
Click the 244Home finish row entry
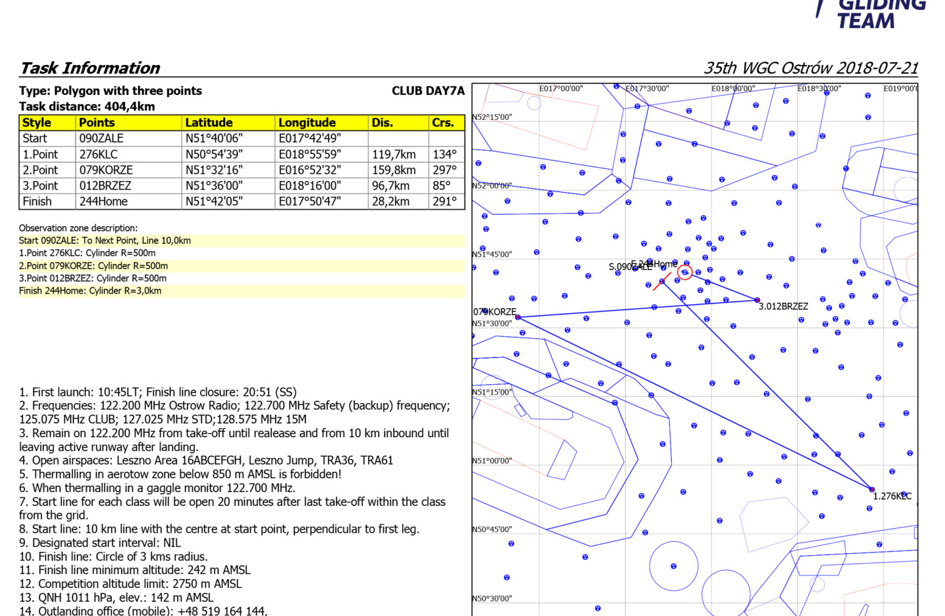[x=103, y=201]
